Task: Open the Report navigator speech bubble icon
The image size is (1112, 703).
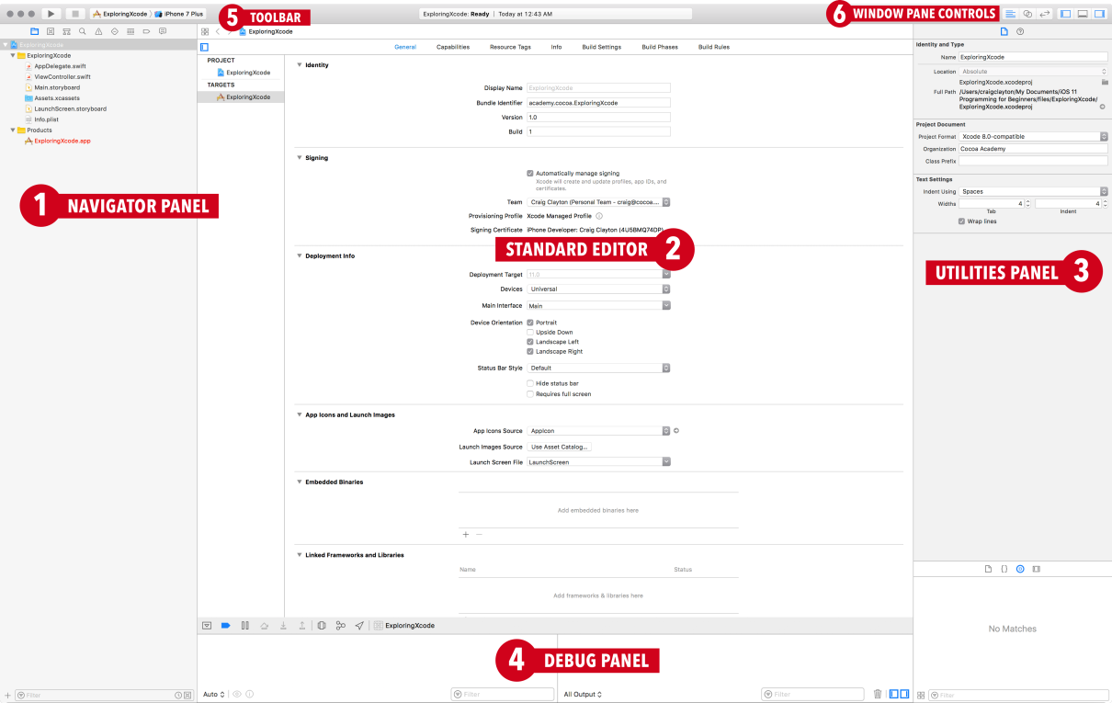Action: [163, 31]
